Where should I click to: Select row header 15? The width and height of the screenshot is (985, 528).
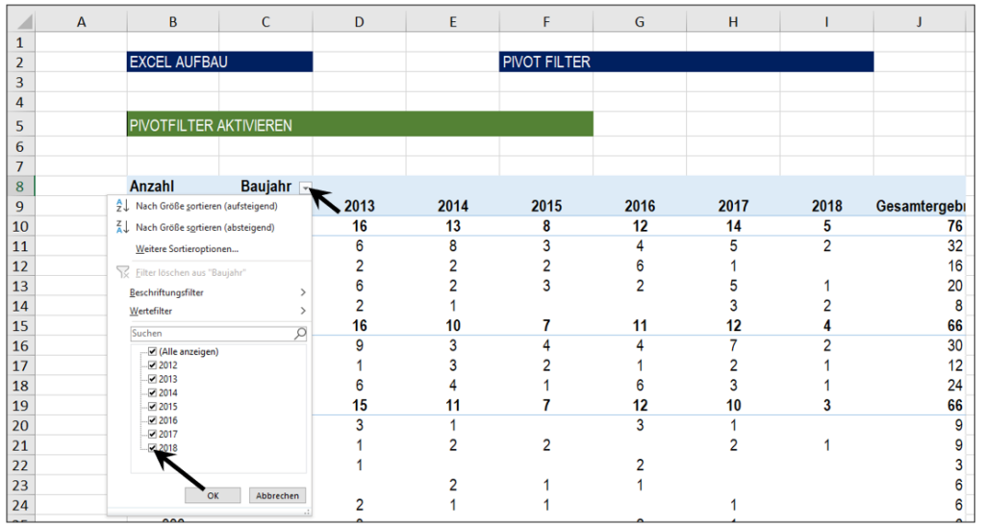click(20, 326)
